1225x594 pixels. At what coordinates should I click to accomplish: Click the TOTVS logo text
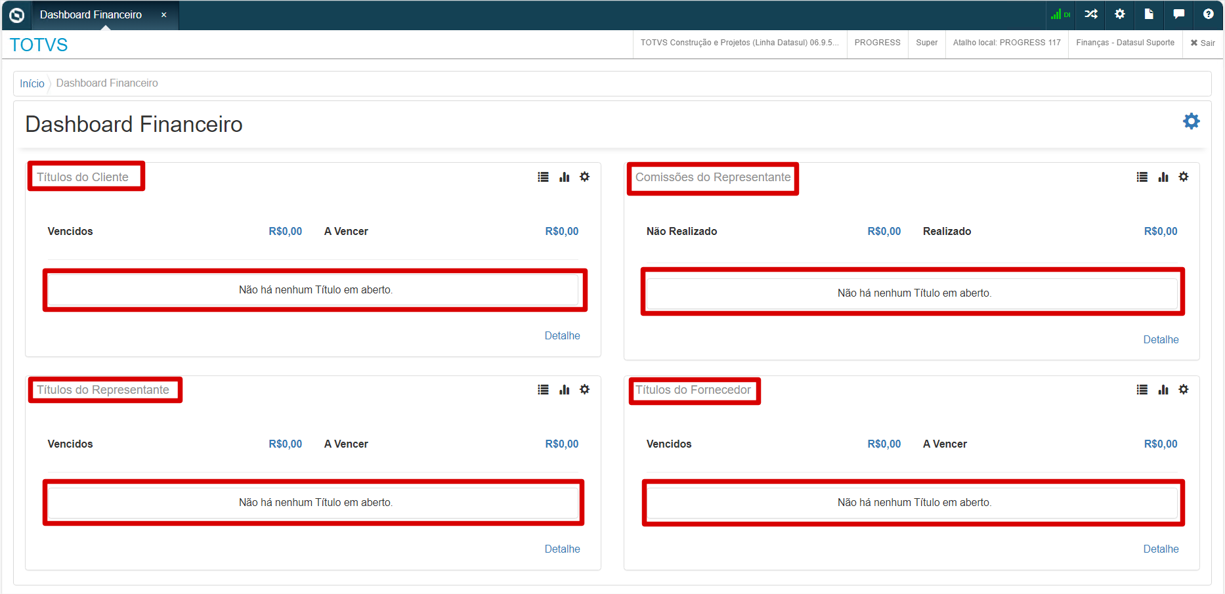click(39, 45)
